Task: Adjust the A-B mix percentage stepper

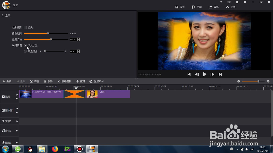Action: tap(79, 51)
